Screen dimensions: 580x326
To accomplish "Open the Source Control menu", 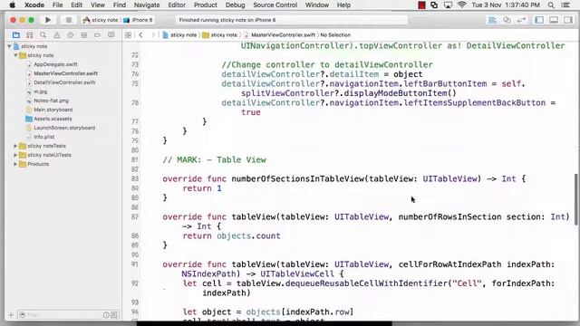I will coord(275,5).
